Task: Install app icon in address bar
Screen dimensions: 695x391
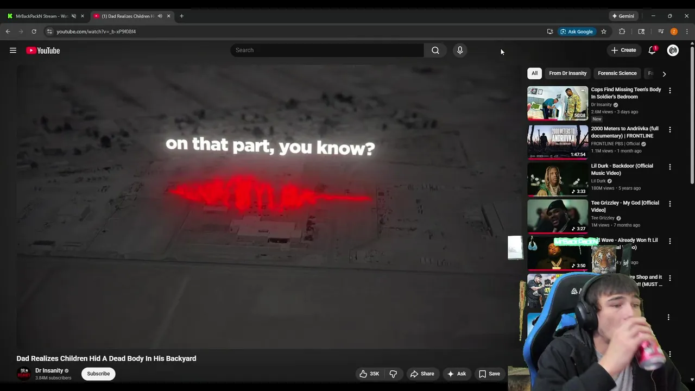Action: click(x=550, y=31)
